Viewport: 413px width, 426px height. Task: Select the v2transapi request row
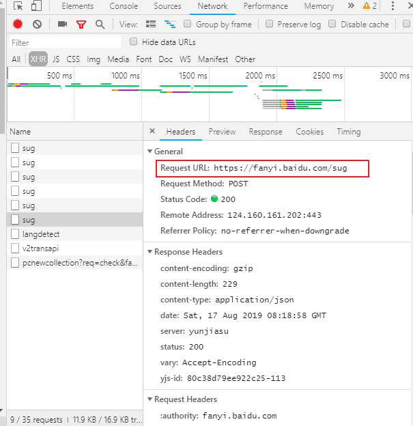pos(74,248)
